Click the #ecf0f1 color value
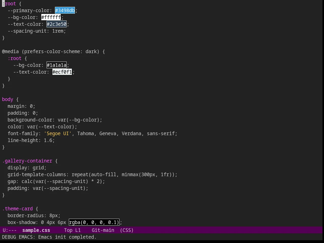The image size is (324, 243). click(62, 72)
